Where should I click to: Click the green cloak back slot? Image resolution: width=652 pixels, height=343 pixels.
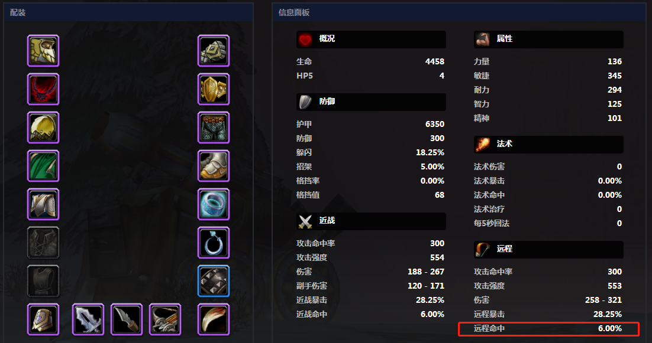tap(43, 166)
